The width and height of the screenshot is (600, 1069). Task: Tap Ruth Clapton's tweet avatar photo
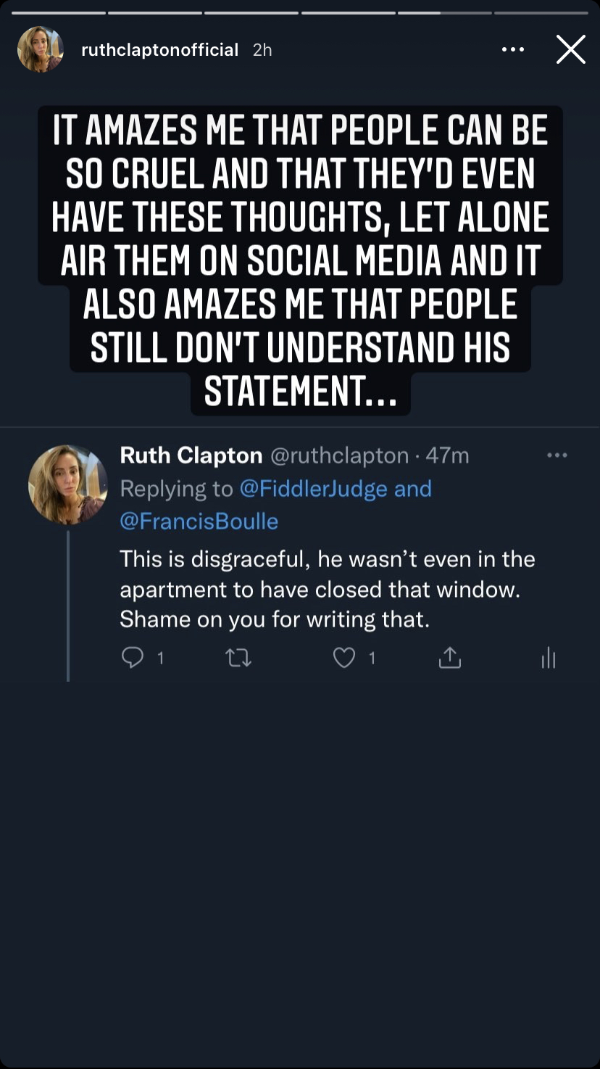[x=67, y=484]
